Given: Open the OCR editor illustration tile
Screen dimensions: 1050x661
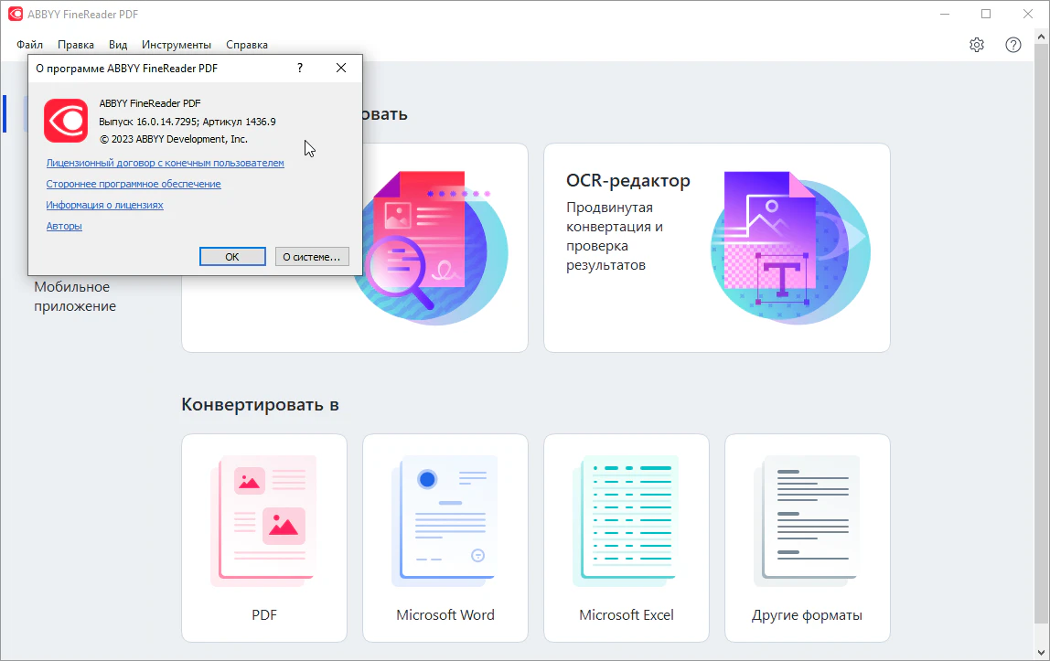Looking at the screenshot, I should click(x=790, y=247).
